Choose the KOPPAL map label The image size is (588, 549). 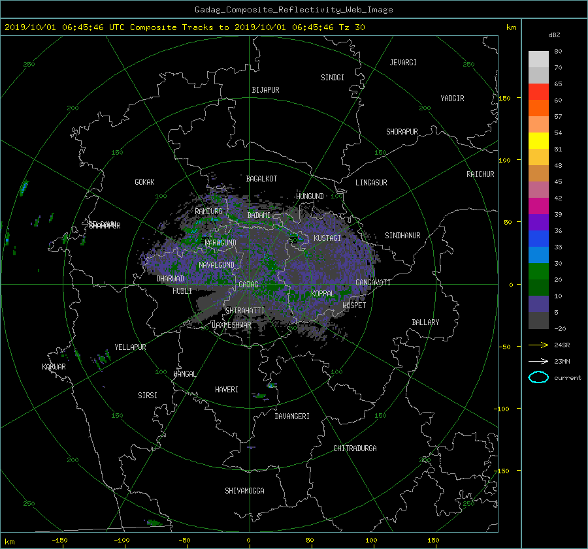click(x=323, y=294)
